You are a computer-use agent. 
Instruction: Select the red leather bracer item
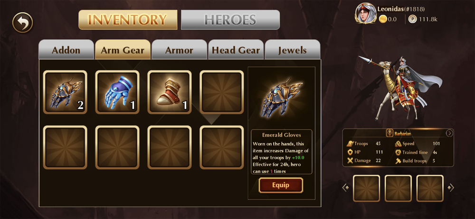click(x=170, y=92)
